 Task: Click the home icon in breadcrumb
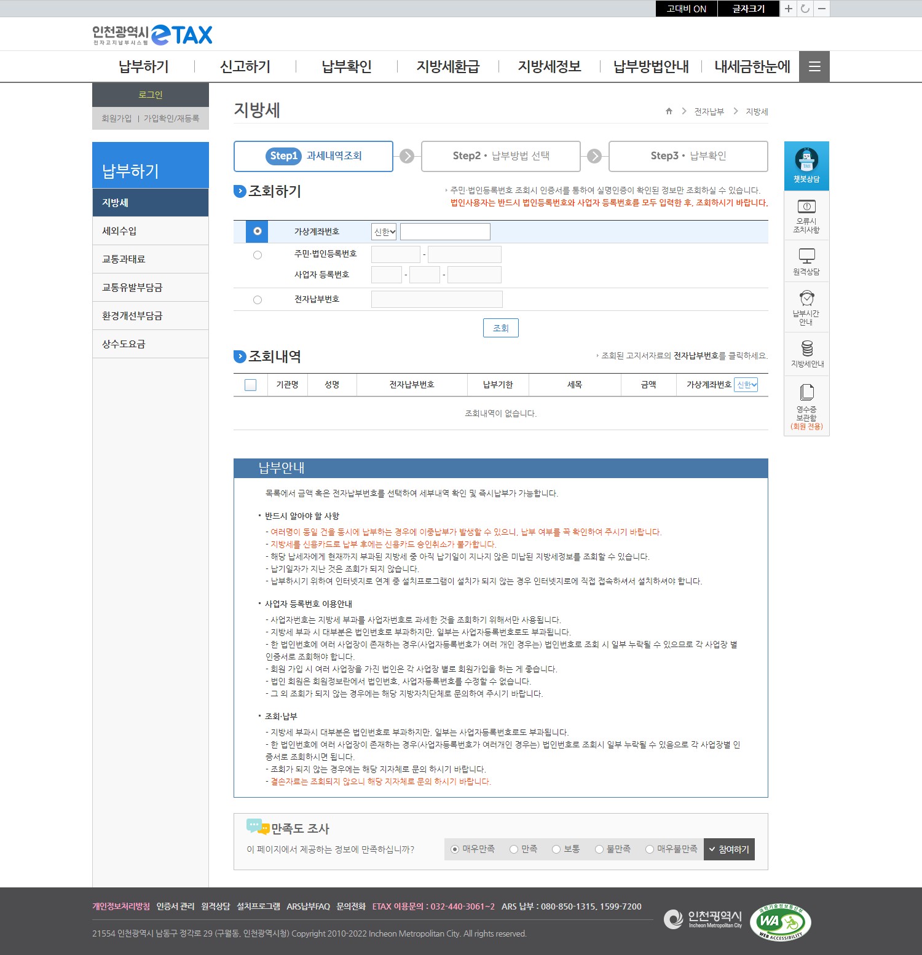point(669,111)
